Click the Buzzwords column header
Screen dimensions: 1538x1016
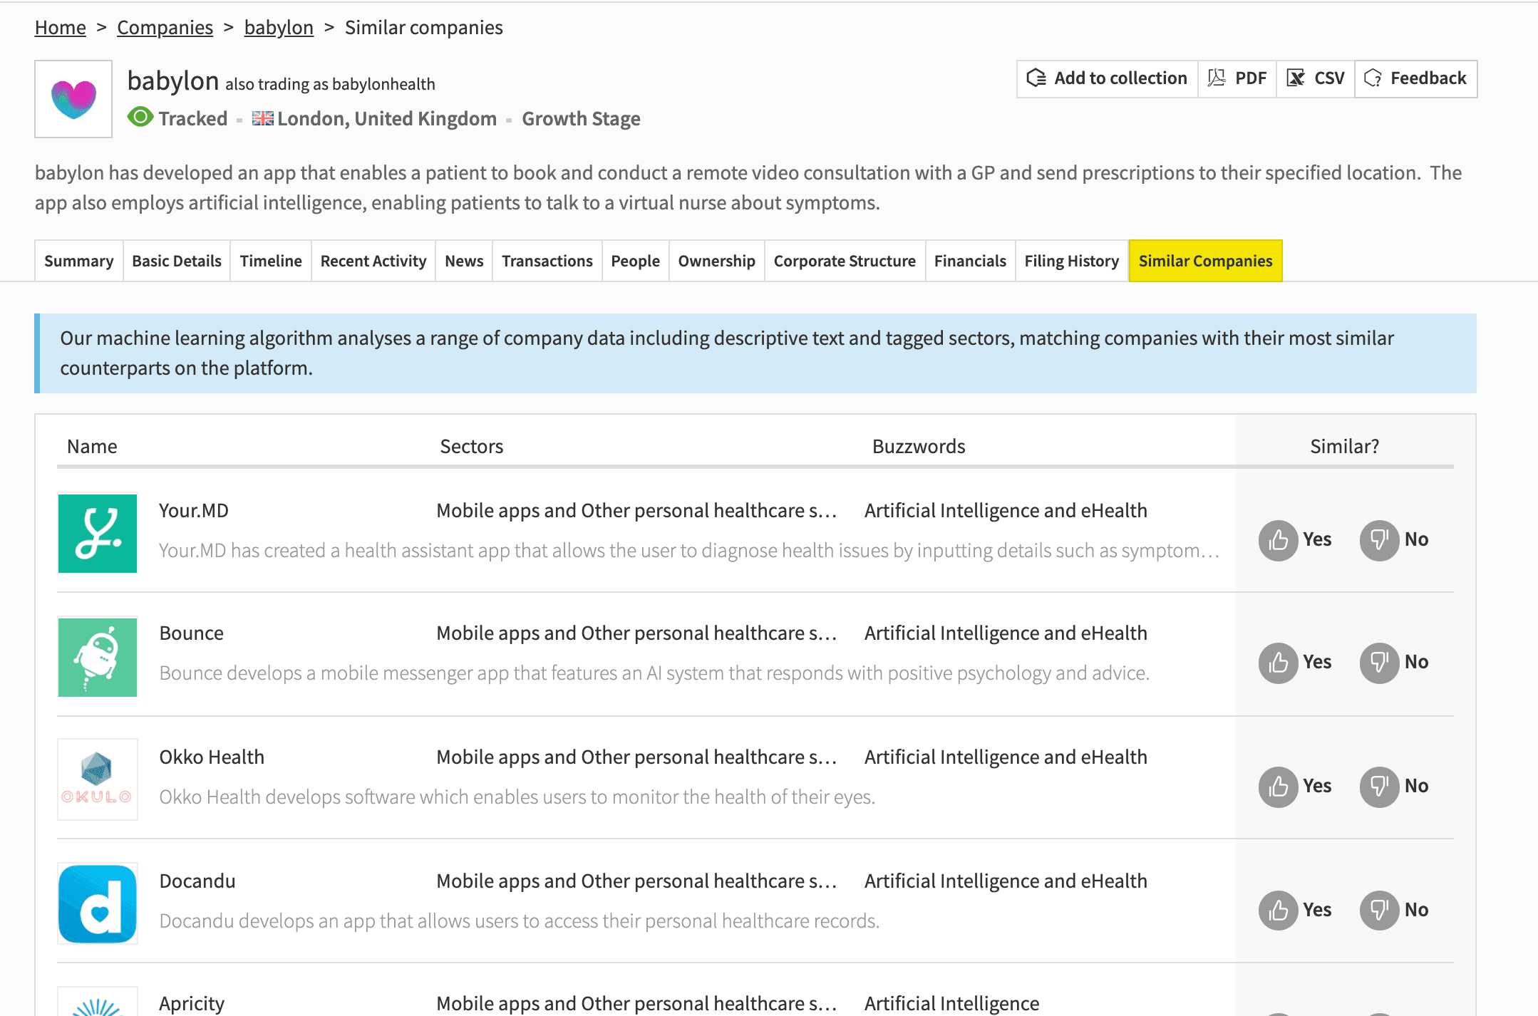point(919,446)
